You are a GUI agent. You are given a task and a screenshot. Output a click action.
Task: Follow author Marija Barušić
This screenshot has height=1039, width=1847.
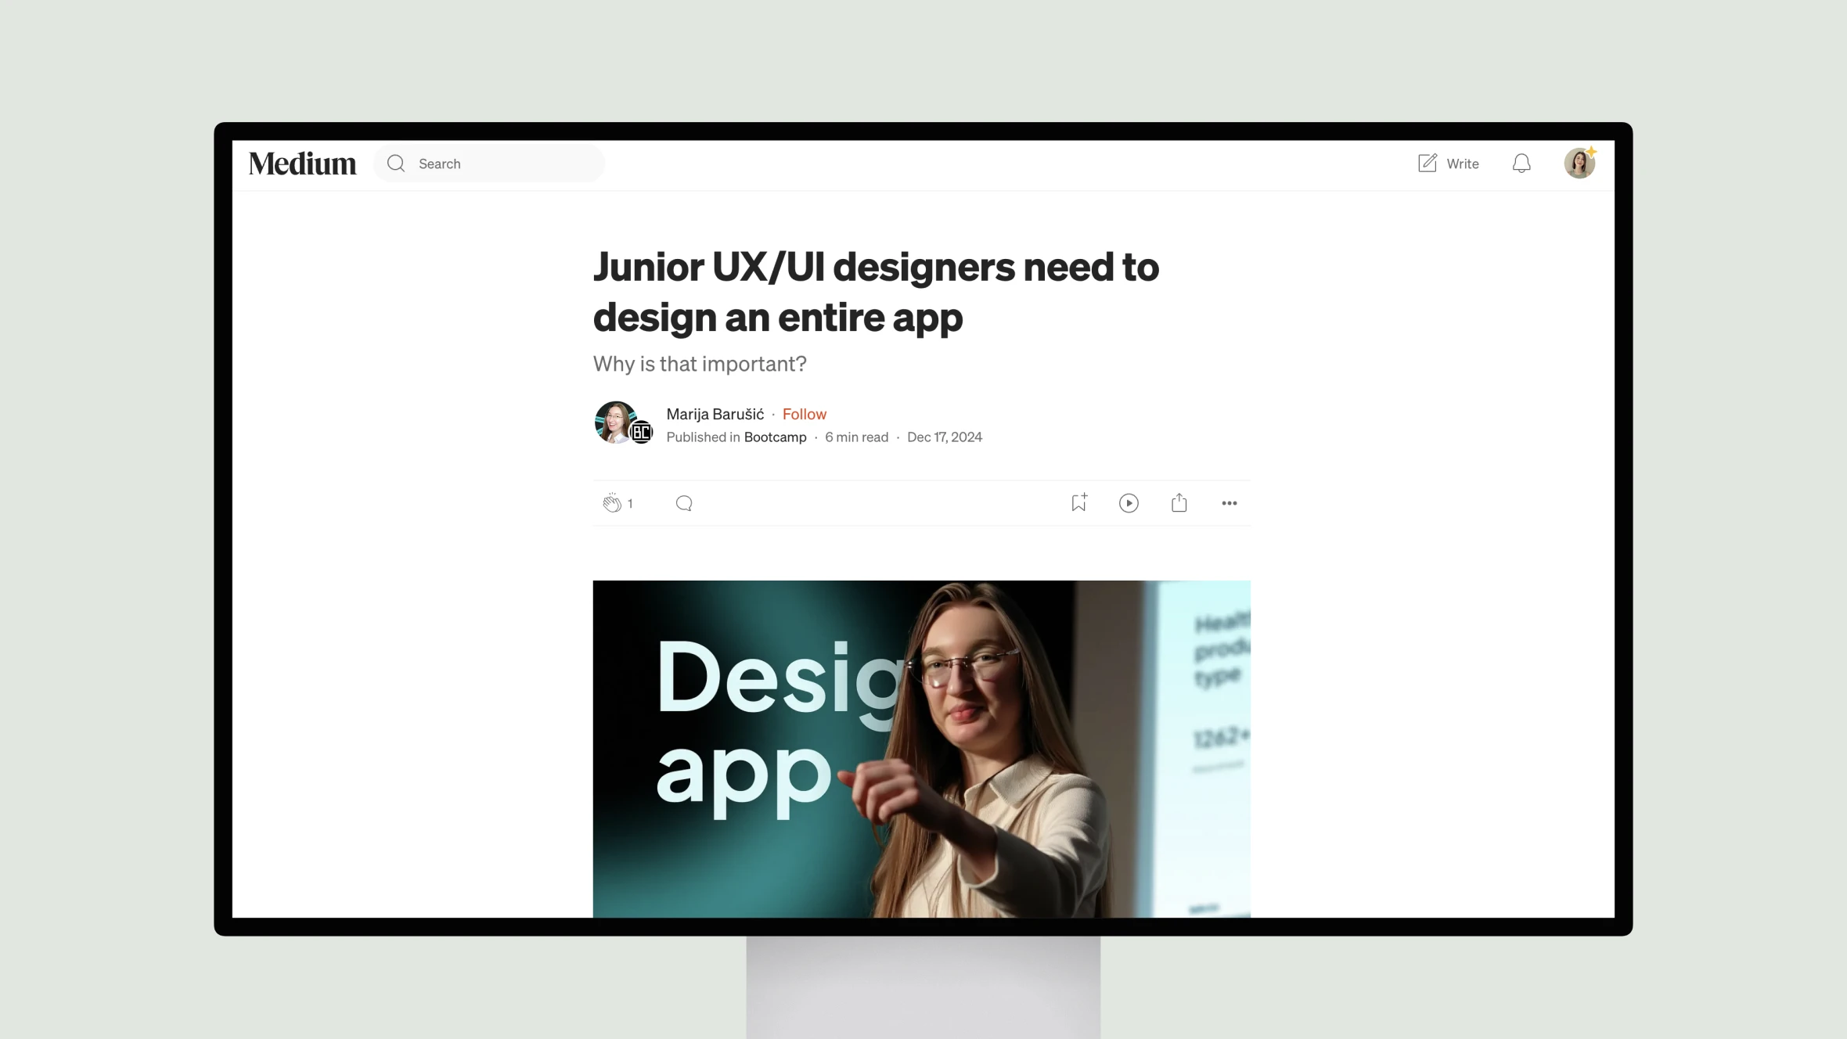click(x=803, y=414)
